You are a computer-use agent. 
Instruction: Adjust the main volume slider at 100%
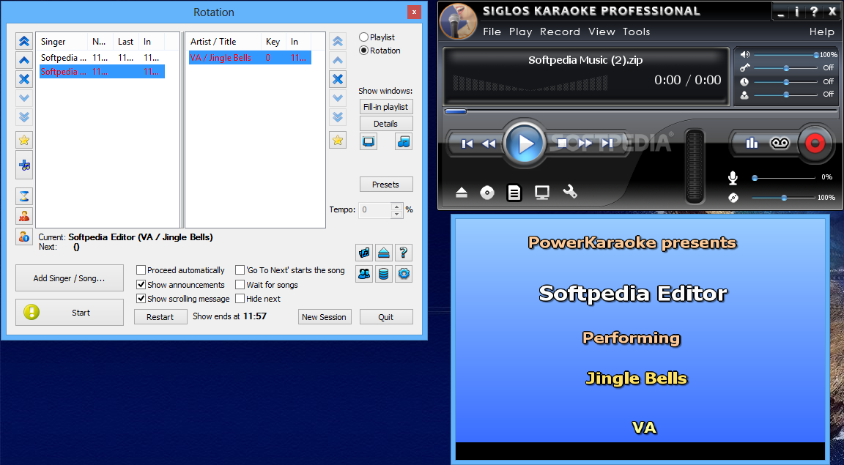tap(785, 55)
